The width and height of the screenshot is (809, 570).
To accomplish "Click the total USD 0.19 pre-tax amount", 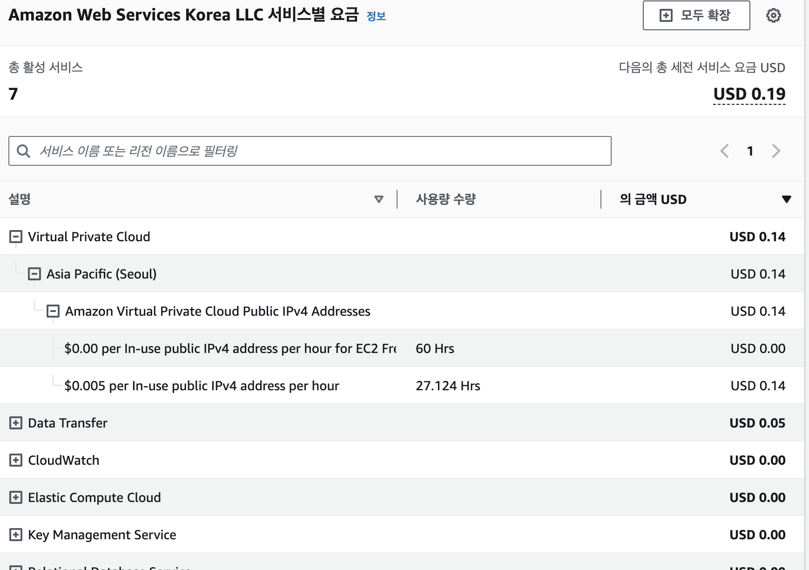I will pyautogui.click(x=749, y=94).
